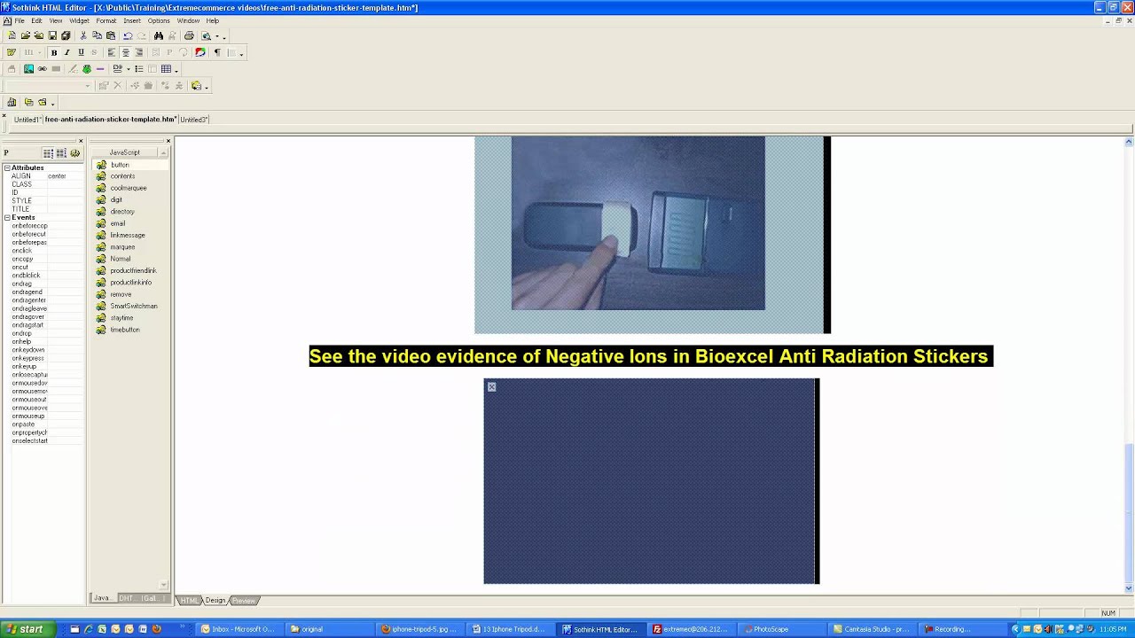
Task: Click the yellow W widget icon
Action: 12,52
